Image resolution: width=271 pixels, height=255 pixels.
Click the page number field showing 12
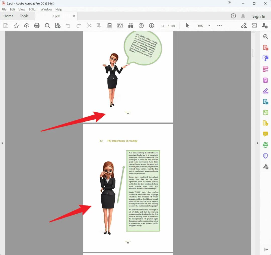click(162, 26)
